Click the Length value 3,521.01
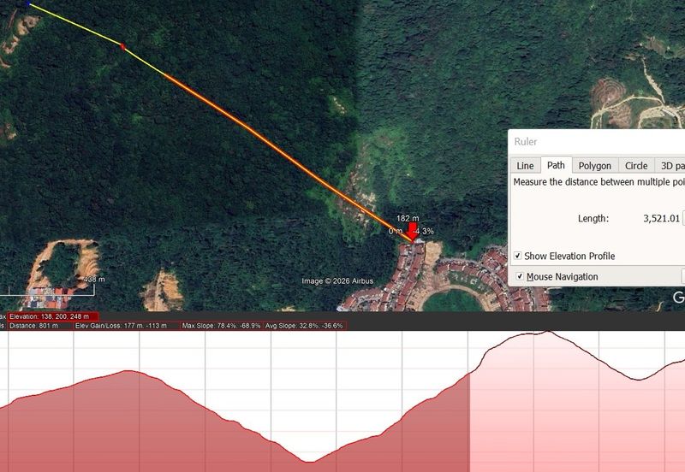This screenshot has width=685, height=472. tap(661, 219)
